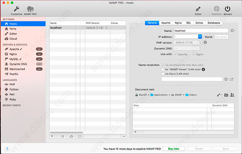The image size is (242, 154).
Task: Switch to the Extras tab
Action: click(x=199, y=23)
